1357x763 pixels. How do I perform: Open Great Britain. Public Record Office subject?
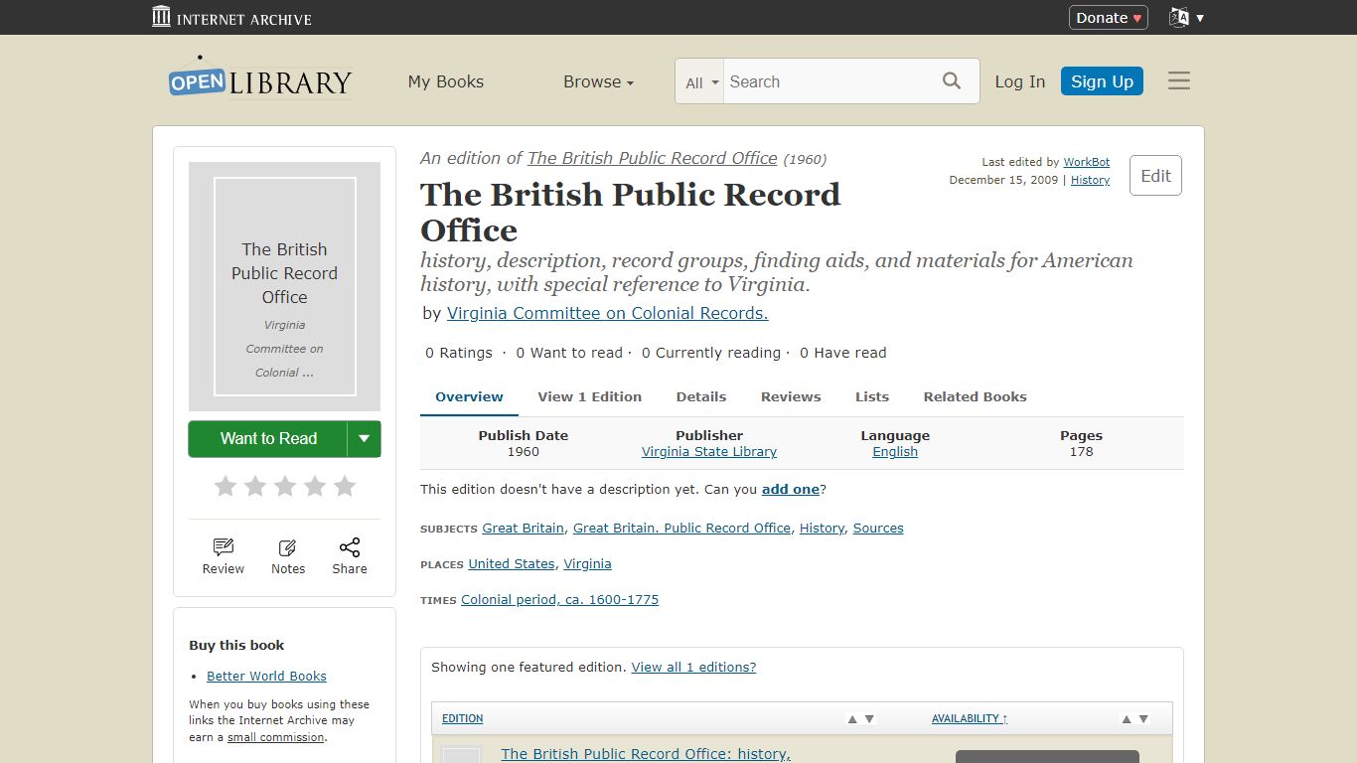point(681,529)
